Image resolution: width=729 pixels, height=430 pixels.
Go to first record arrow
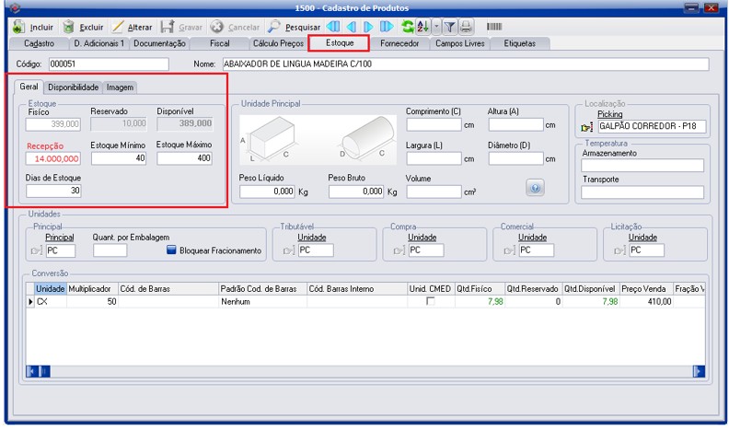[x=333, y=28]
